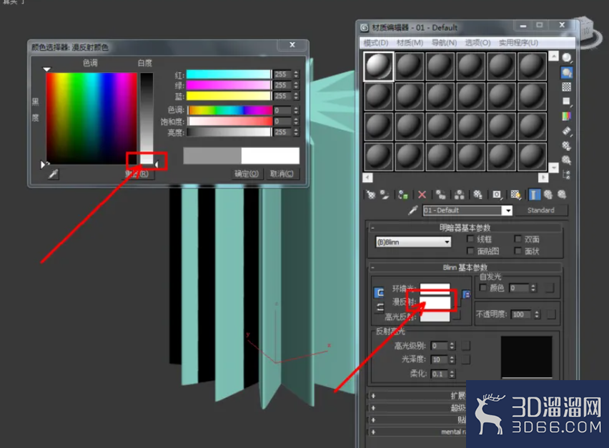Viewport: 609px width, 448px height.
Task: Click Put Material to Scene icon
Action: [385, 194]
